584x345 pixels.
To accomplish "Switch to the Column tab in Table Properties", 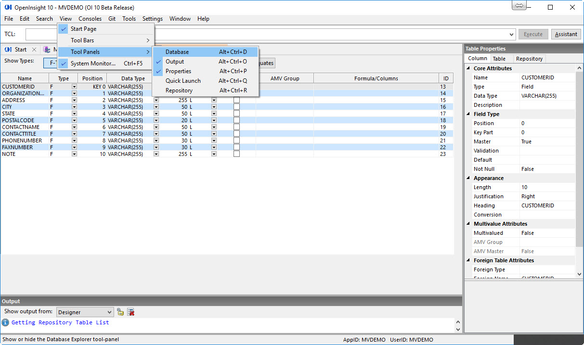I will [x=477, y=59].
